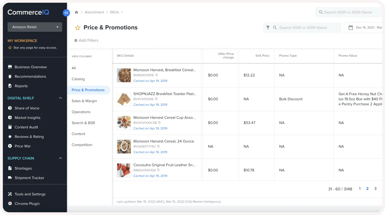Click the Tools and Settings wrench icon
This screenshot has width=385, height=215.
[x=10, y=194]
